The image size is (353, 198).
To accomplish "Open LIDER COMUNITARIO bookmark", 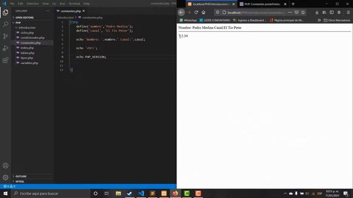I will 215,20.
